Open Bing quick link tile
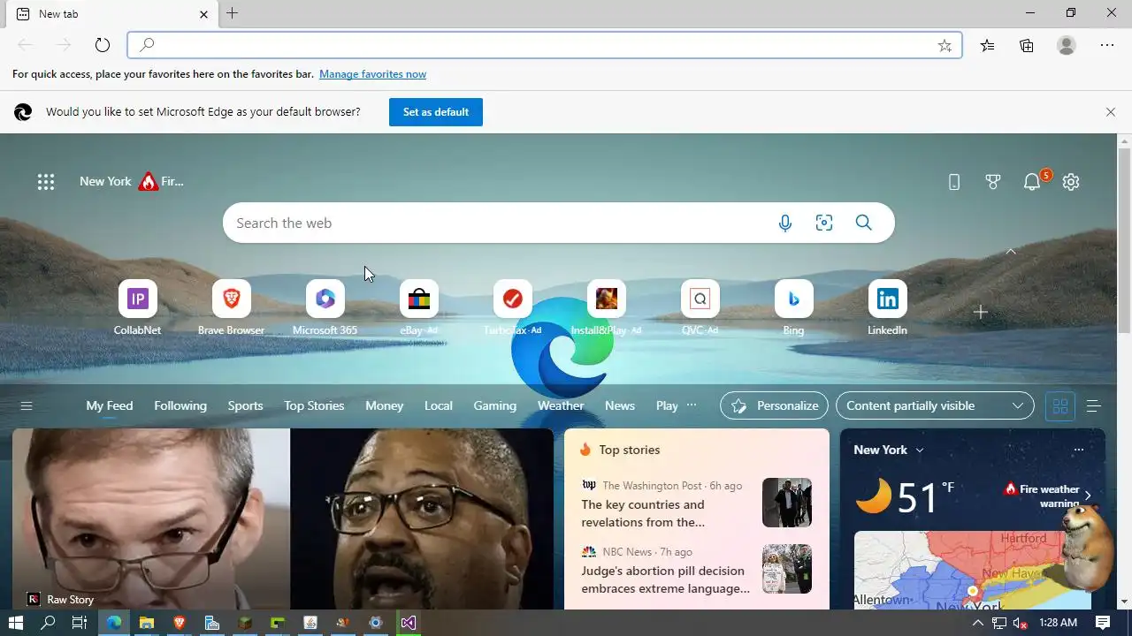The height and width of the screenshot is (636, 1132). (x=793, y=307)
